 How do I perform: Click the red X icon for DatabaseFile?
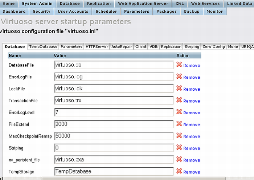click(x=179, y=65)
